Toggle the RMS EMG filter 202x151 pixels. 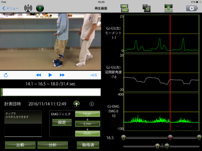click(87, 133)
